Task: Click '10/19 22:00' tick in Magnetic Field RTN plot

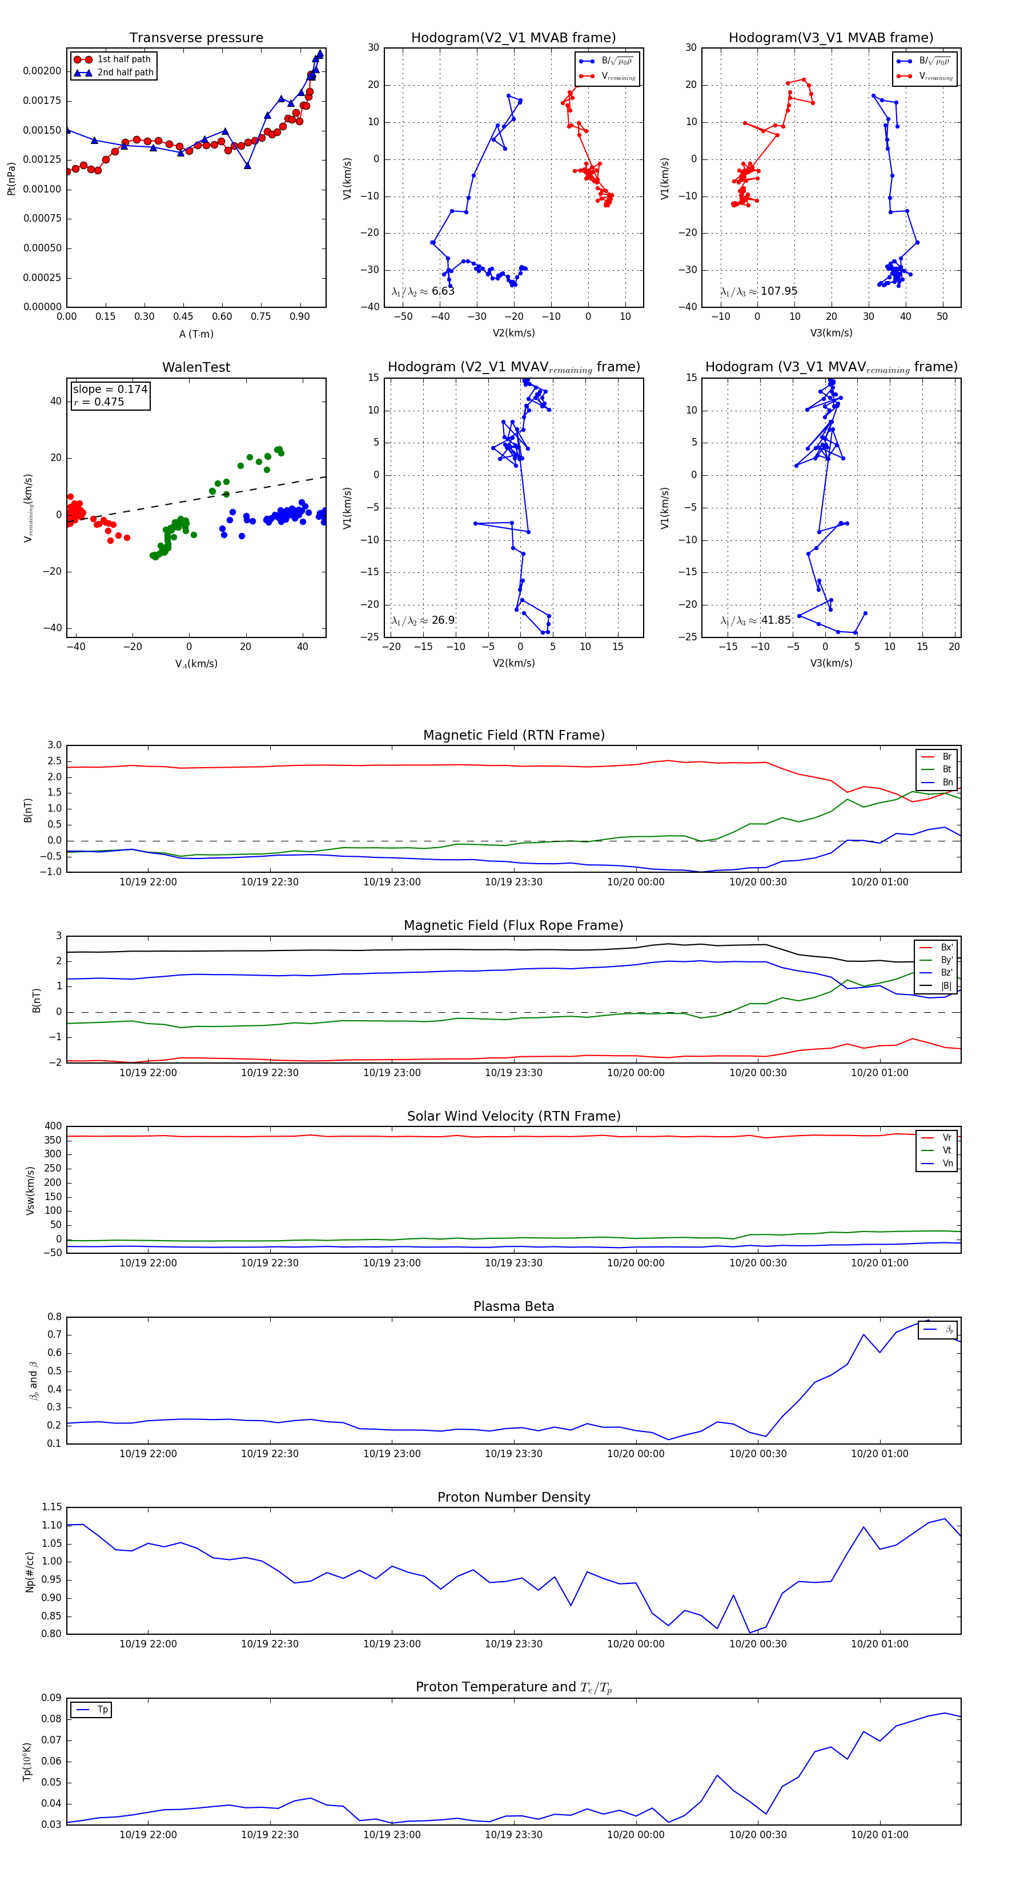Action: point(148,882)
